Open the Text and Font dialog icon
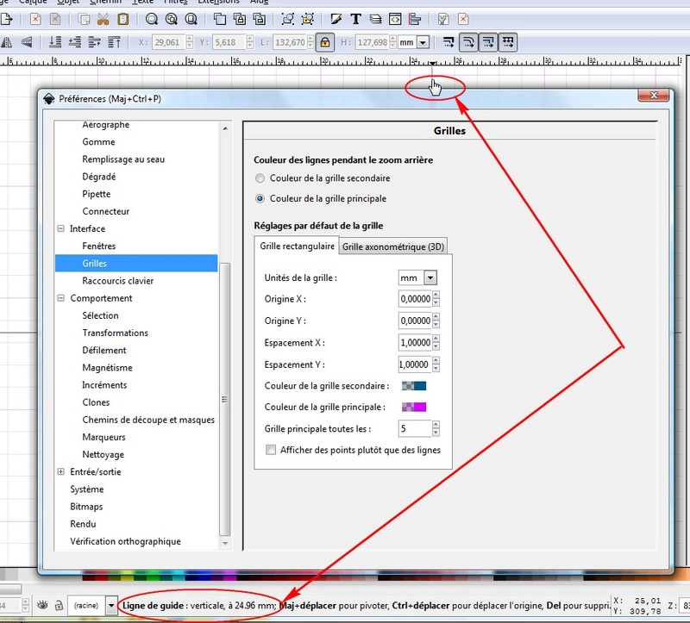The height and width of the screenshot is (623, 690). pos(355,19)
